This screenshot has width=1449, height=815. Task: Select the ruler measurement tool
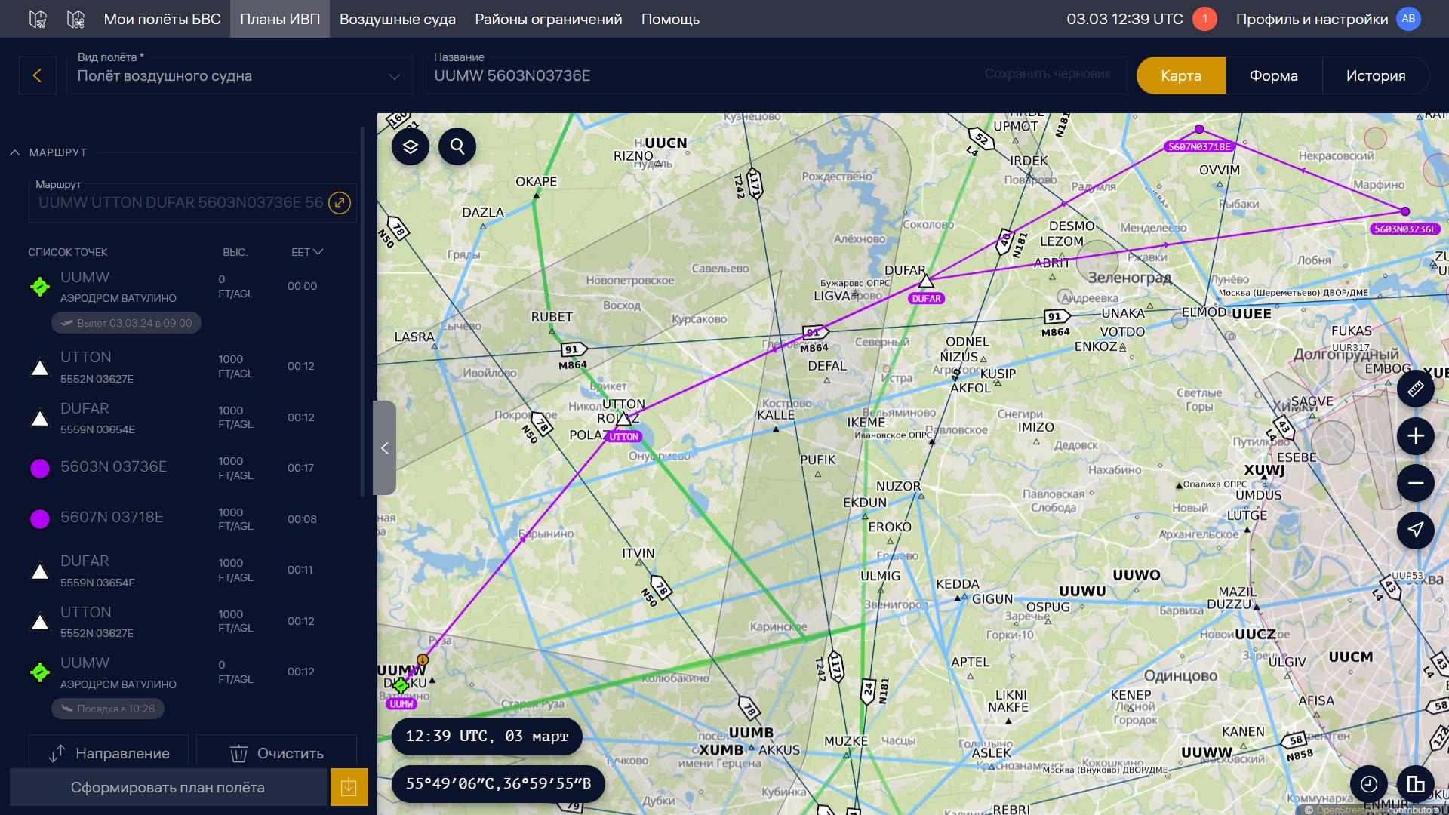tap(1415, 389)
